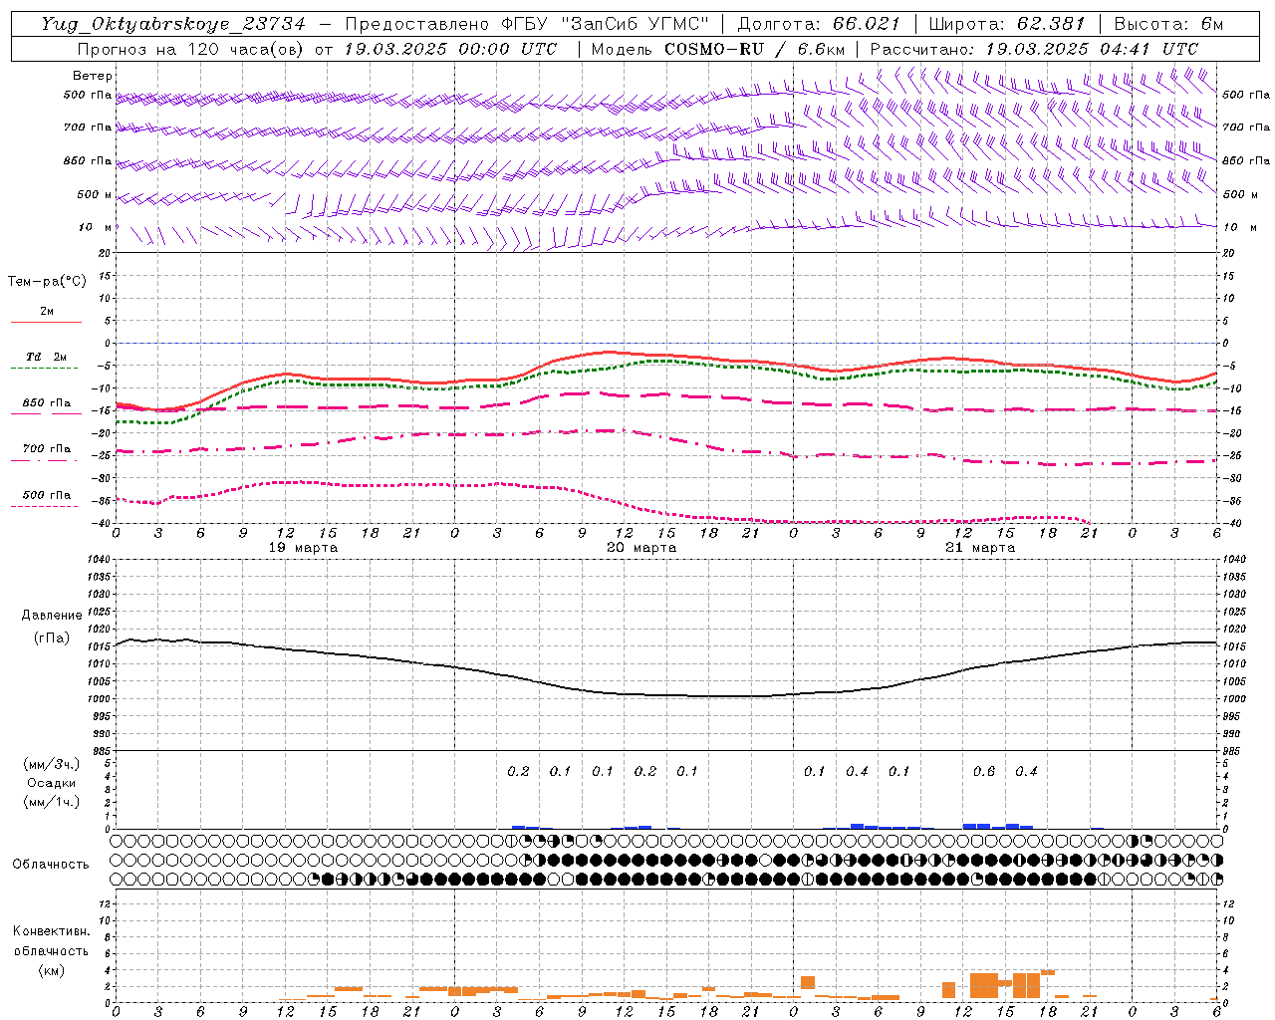Click the 10 м wind level label on left
The height and width of the screenshot is (1020, 1275).
click(96, 227)
